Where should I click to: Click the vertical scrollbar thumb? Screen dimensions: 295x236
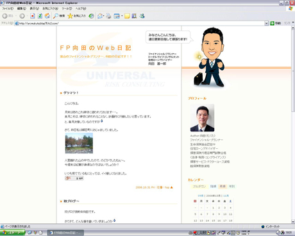293,71
